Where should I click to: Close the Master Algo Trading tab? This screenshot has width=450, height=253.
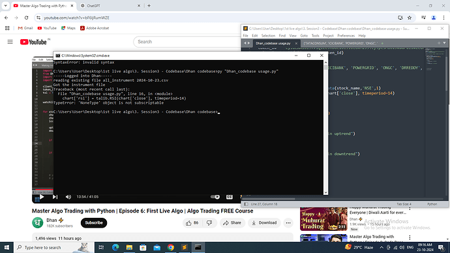pos(72,6)
